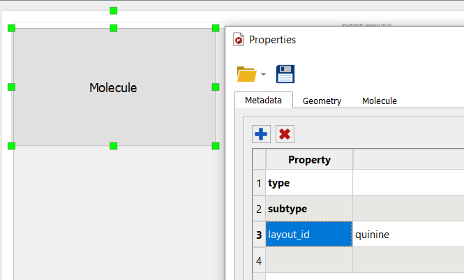
Task: Click the empty value cell for type
Action: click(408, 183)
